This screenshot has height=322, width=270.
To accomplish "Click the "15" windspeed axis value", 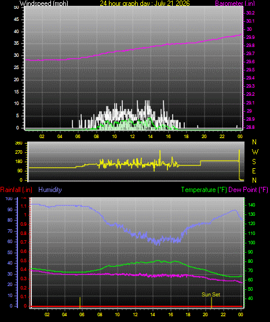I will pyautogui.click(x=16, y=92).
